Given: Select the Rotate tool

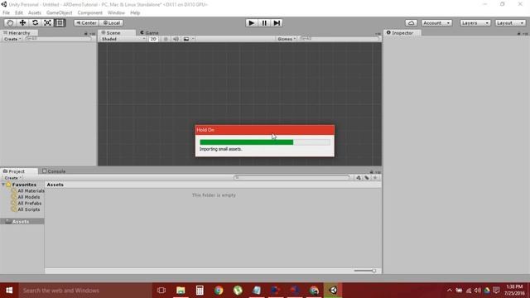Looking at the screenshot, I should [x=35, y=22].
